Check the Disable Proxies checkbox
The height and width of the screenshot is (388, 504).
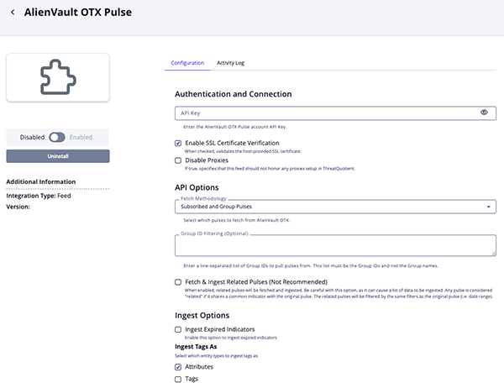(178, 160)
